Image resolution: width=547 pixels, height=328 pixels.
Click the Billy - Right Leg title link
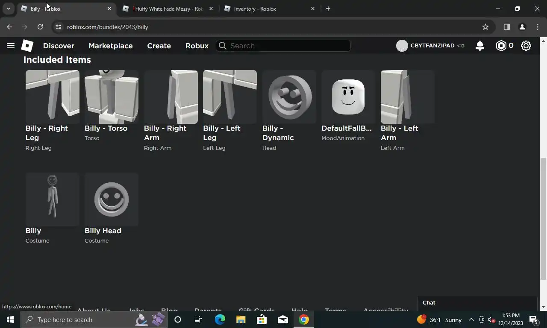47,133
